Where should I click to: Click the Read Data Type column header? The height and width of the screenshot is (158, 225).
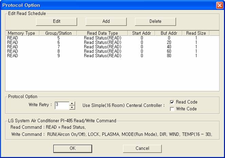(x=102, y=33)
